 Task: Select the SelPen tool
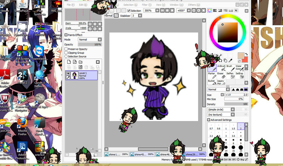230,75
